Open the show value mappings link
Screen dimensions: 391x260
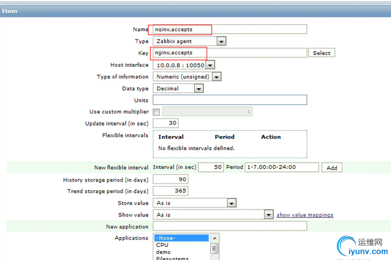pyautogui.click(x=305, y=215)
